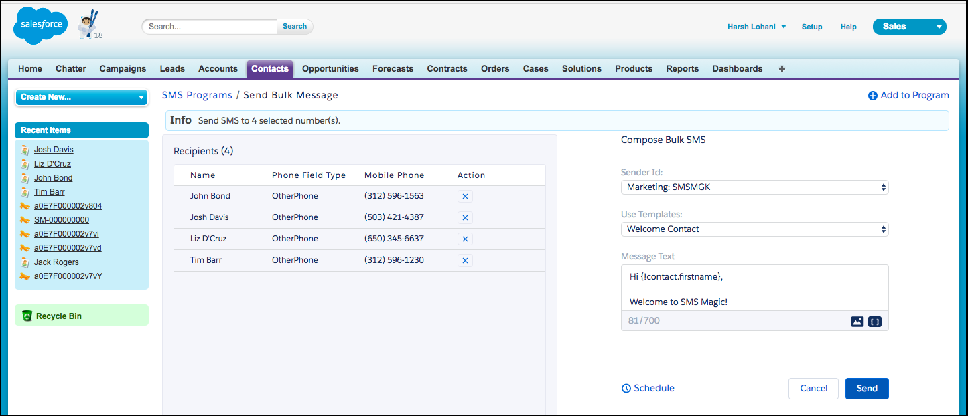Go to the Contracts tab
This screenshot has width=968, height=416.
point(447,68)
